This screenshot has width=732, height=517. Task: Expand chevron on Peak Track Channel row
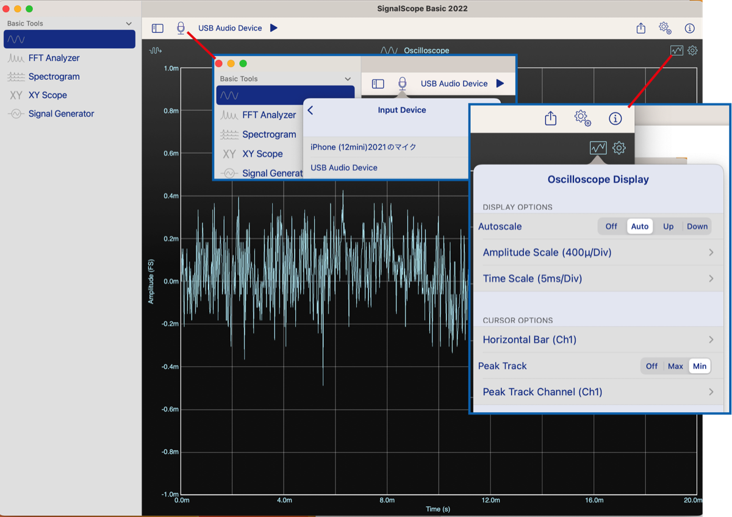point(711,392)
